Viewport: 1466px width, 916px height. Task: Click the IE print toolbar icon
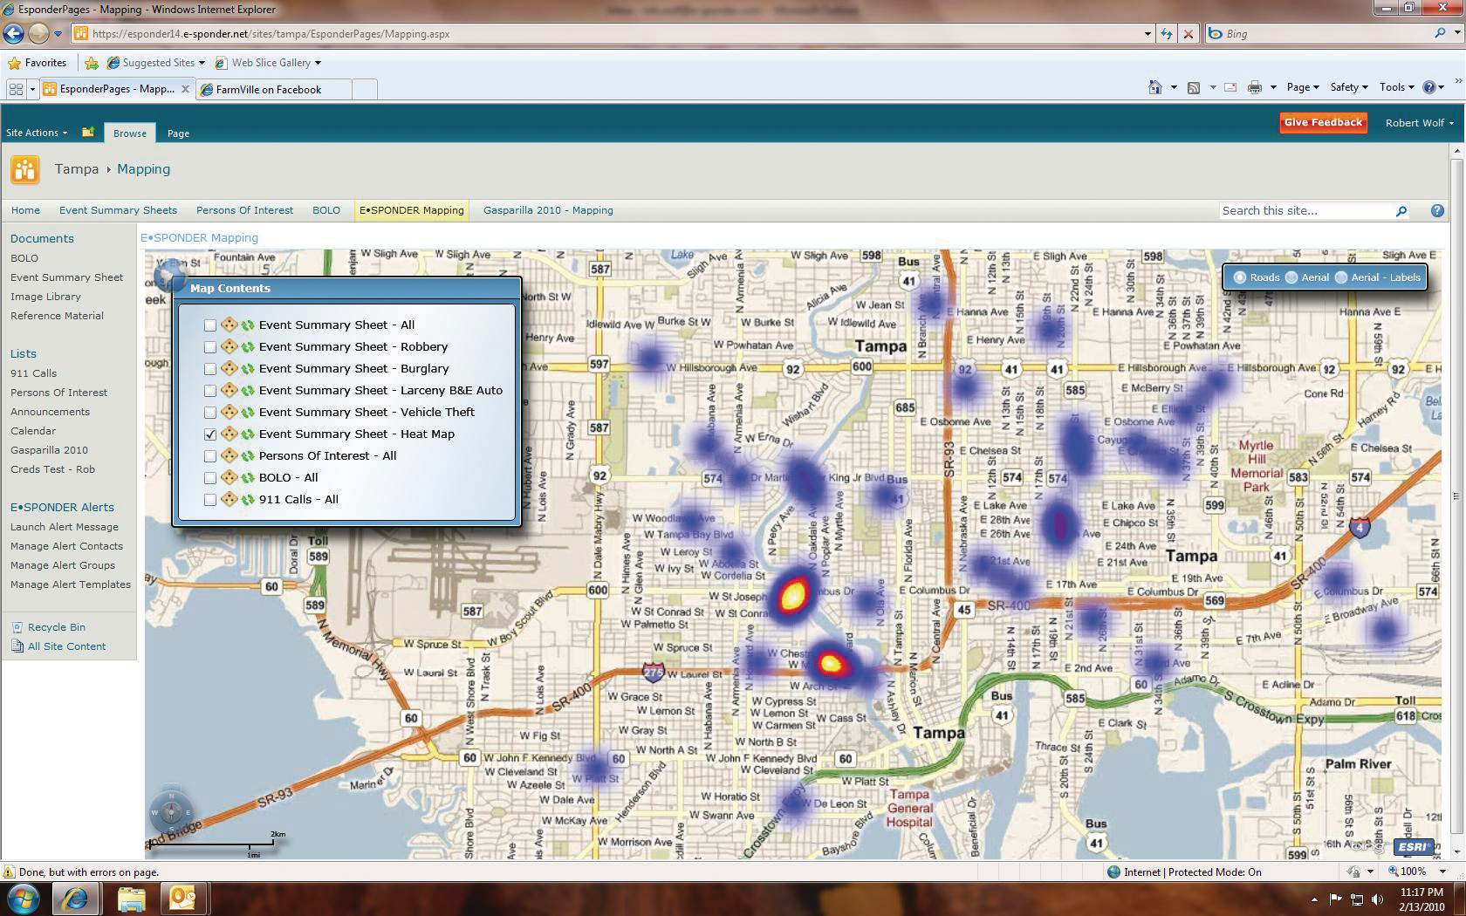tap(1254, 87)
